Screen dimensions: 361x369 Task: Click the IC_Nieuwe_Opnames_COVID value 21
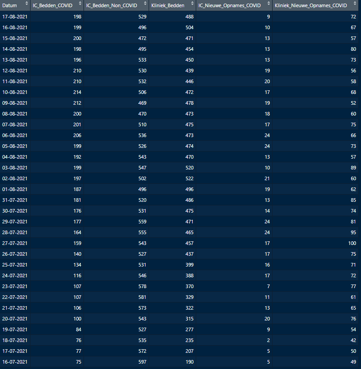(267, 178)
